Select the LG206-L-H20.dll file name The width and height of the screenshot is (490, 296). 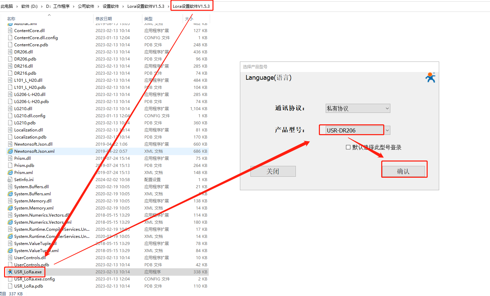(30, 94)
